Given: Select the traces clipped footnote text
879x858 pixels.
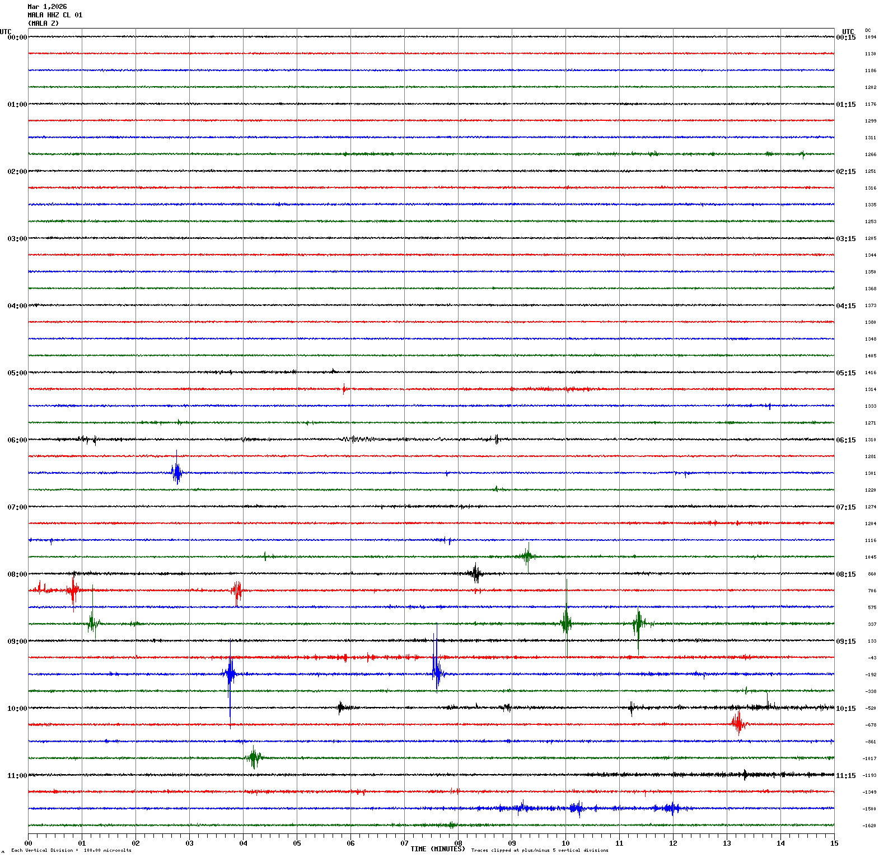Looking at the screenshot, I should tap(539, 851).
